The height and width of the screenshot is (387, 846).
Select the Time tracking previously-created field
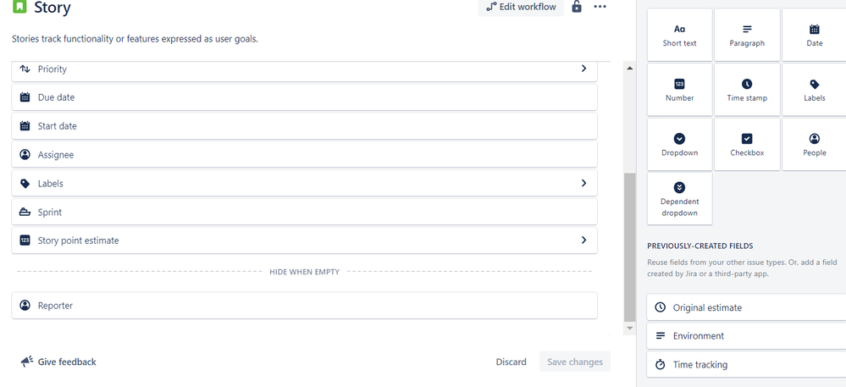747,364
